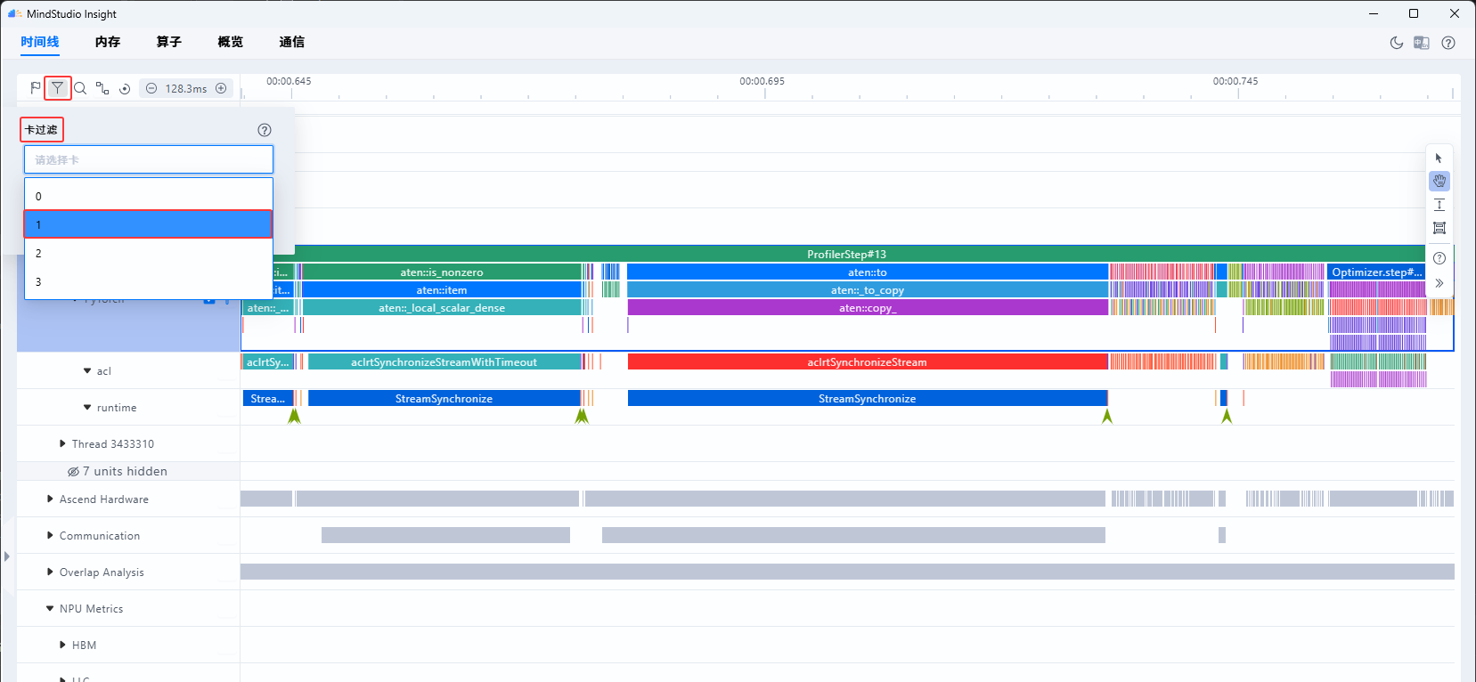Click the 请选择卡 card selector input

click(149, 159)
